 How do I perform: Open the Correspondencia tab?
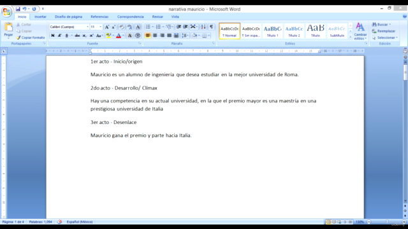pyautogui.click(x=130, y=17)
